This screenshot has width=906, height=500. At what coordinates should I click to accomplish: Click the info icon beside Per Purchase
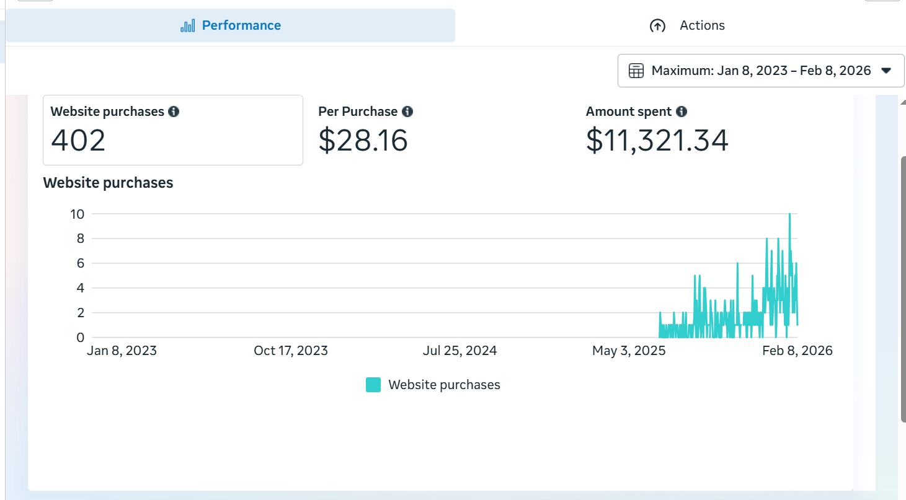407,112
